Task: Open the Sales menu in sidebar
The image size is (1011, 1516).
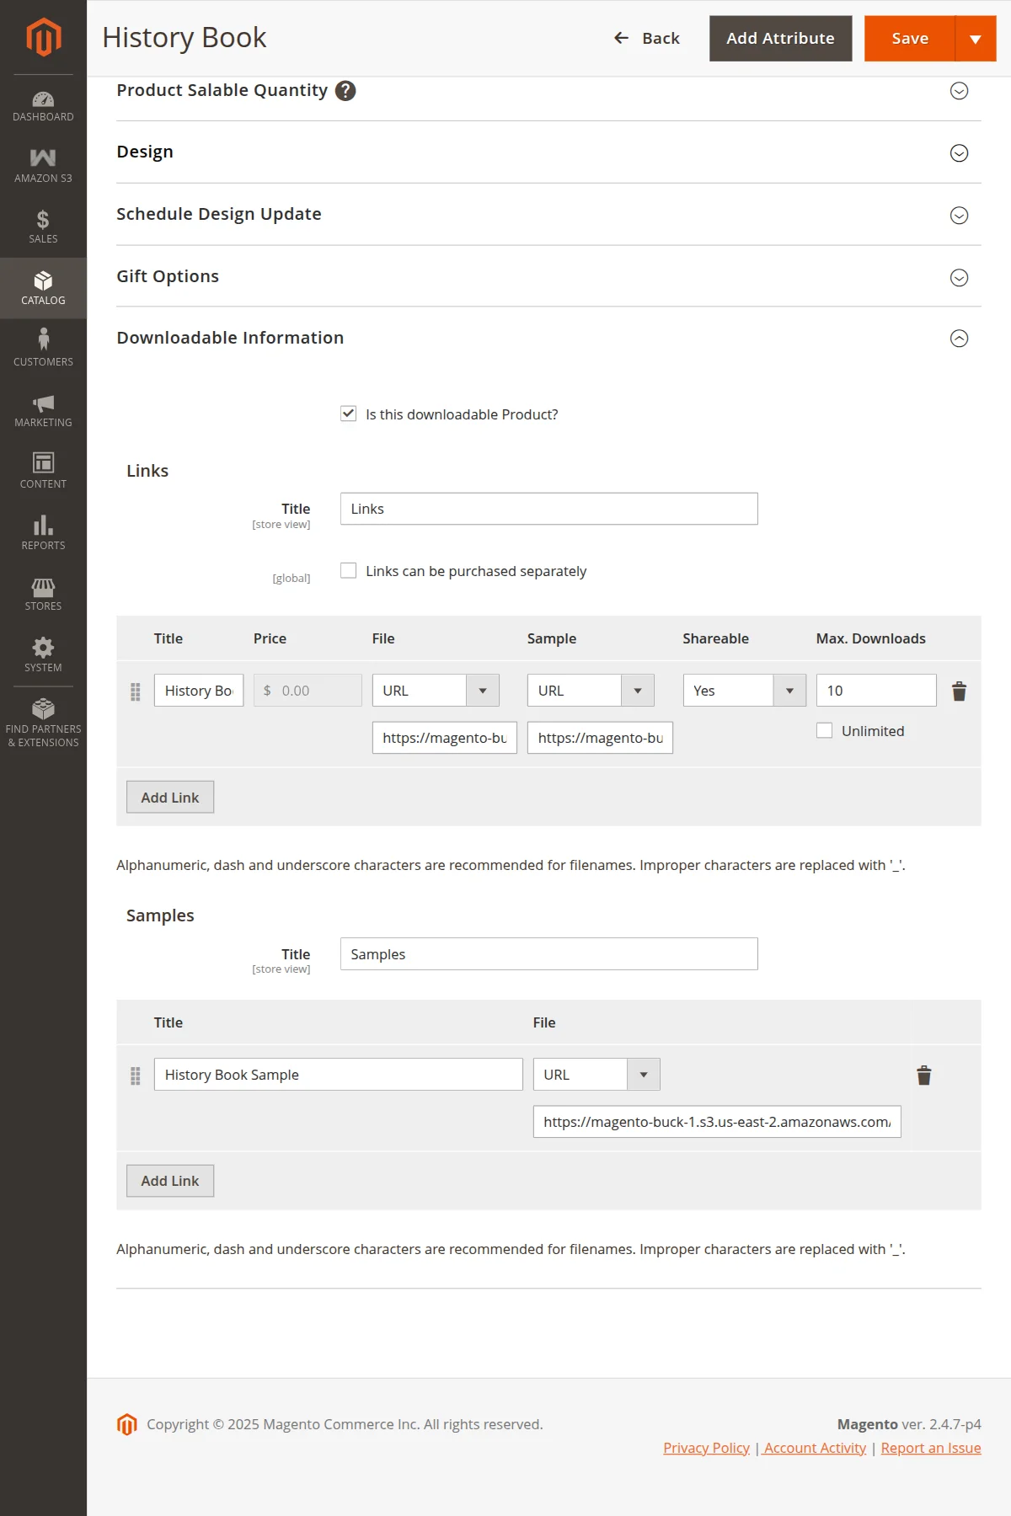Action: [43, 227]
